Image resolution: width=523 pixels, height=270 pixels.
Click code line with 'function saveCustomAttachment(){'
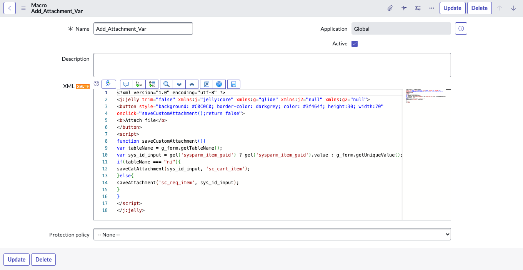pos(162,141)
